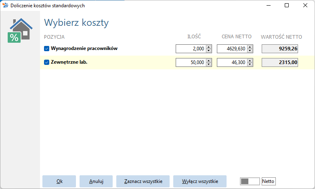This screenshot has width=315, height=189.
Task: Click the POZYCJA column header
Action: click(x=54, y=37)
